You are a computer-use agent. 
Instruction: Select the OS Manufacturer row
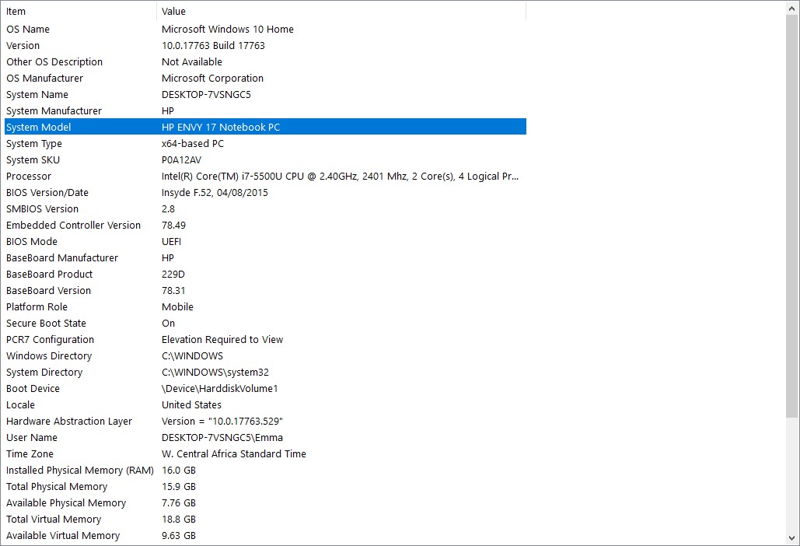click(265, 78)
